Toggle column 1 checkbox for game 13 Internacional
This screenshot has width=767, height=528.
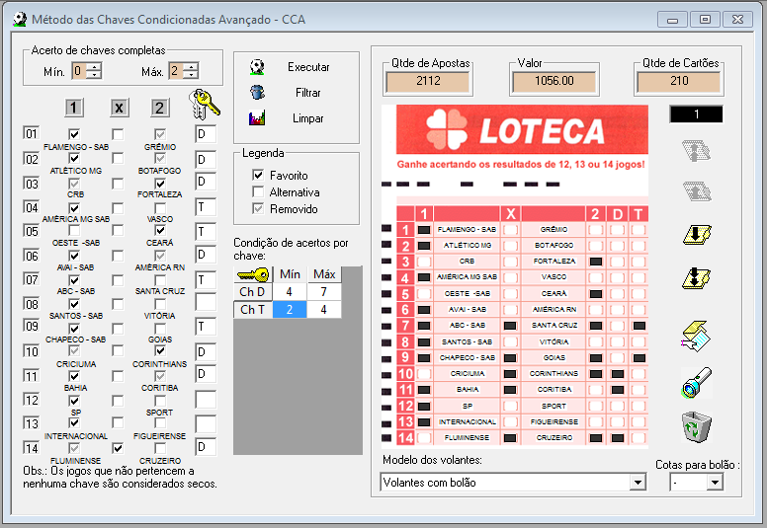click(x=74, y=422)
